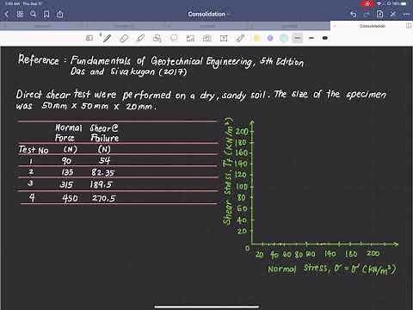Open the page thumbnails grid view

(x=20, y=14)
